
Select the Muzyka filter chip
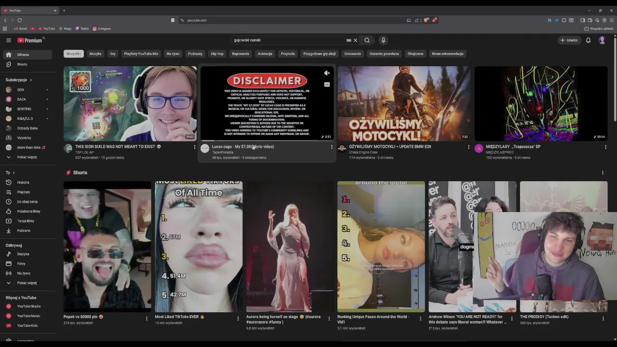[95, 53]
